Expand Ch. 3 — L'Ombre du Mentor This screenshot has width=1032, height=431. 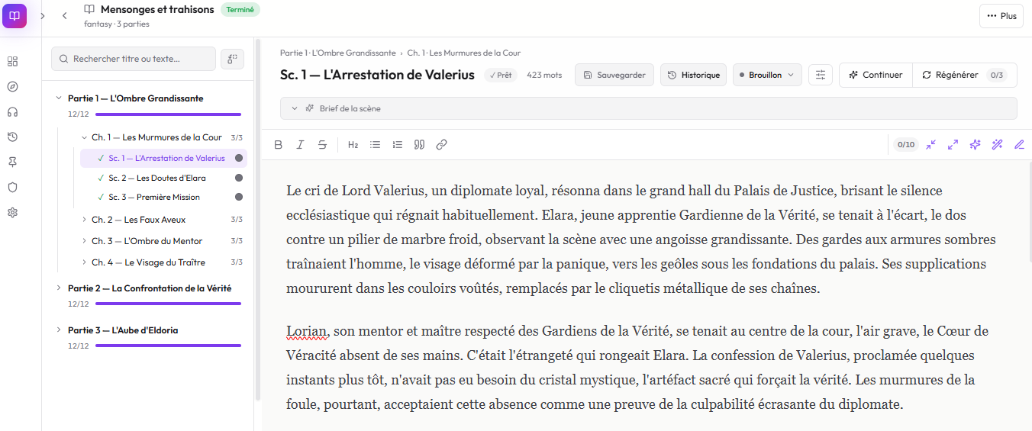(85, 241)
